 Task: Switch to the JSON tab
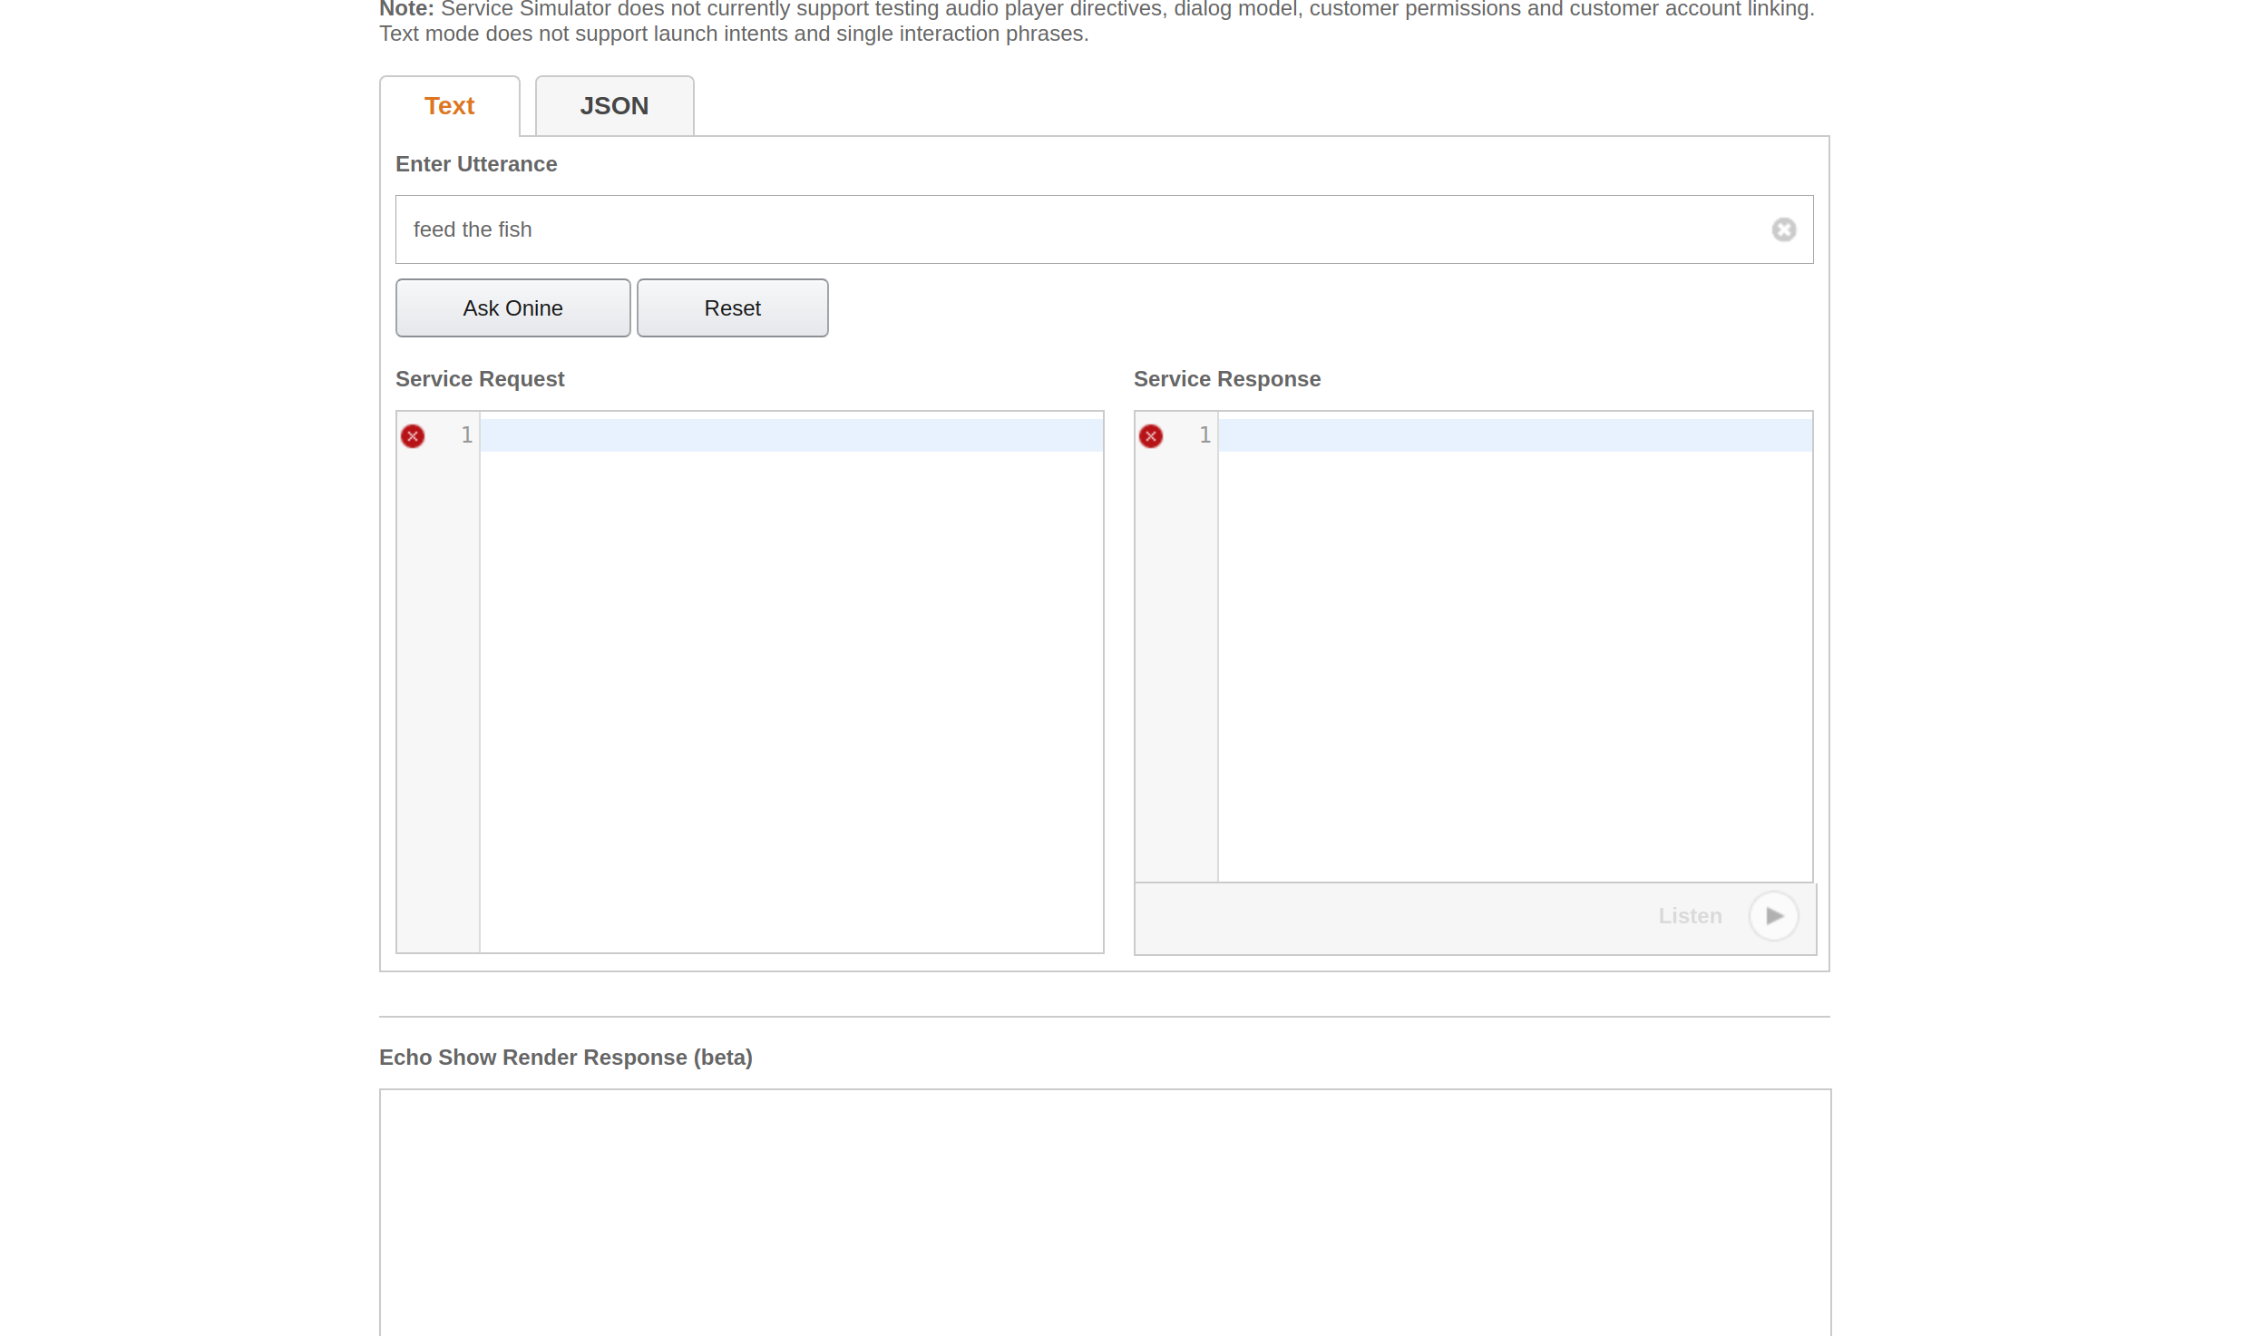[614, 106]
